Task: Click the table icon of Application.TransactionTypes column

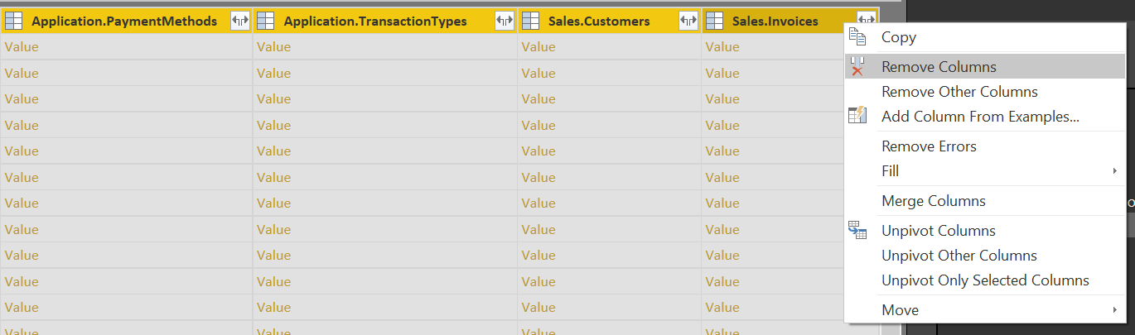Action: (x=265, y=22)
